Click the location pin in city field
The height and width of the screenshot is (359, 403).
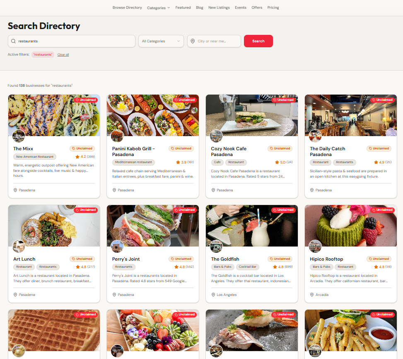193,41
